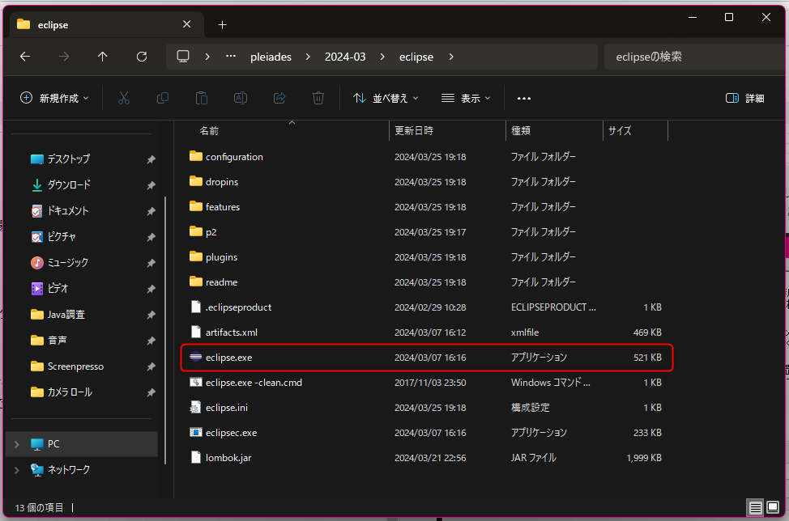Sort by サイズ column header
The height and width of the screenshot is (521, 789).
pos(620,130)
